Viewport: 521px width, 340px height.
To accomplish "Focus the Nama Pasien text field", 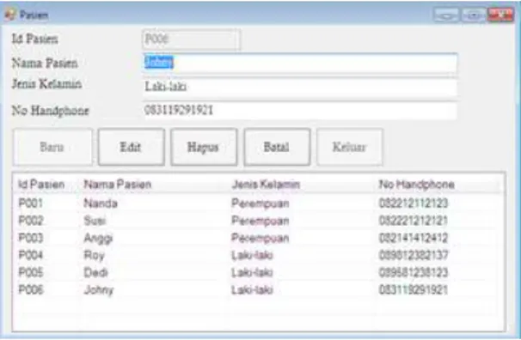I will pyautogui.click(x=300, y=63).
